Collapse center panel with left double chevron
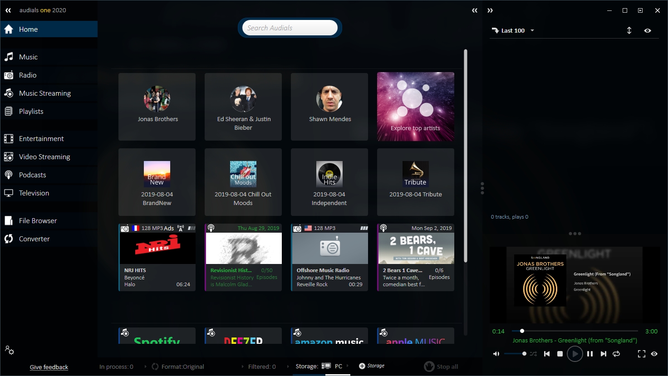The image size is (668, 376). pos(475,10)
